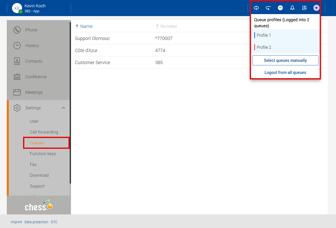Open the Phone section in sidebar
Image resolution: width=336 pixels, height=228 pixels.
pyautogui.click(x=31, y=30)
